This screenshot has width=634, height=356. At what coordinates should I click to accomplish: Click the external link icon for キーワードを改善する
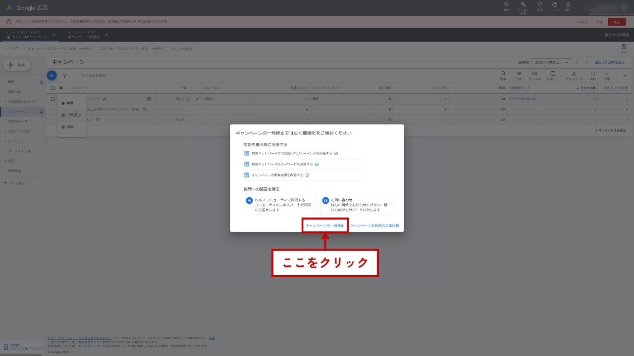tap(317, 164)
